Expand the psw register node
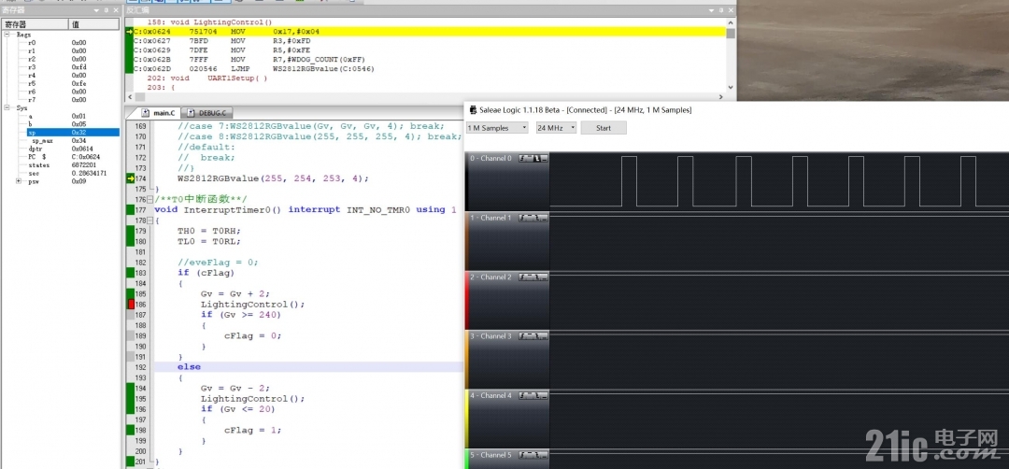Viewport: 1009px width, 469px height. click(x=18, y=181)
